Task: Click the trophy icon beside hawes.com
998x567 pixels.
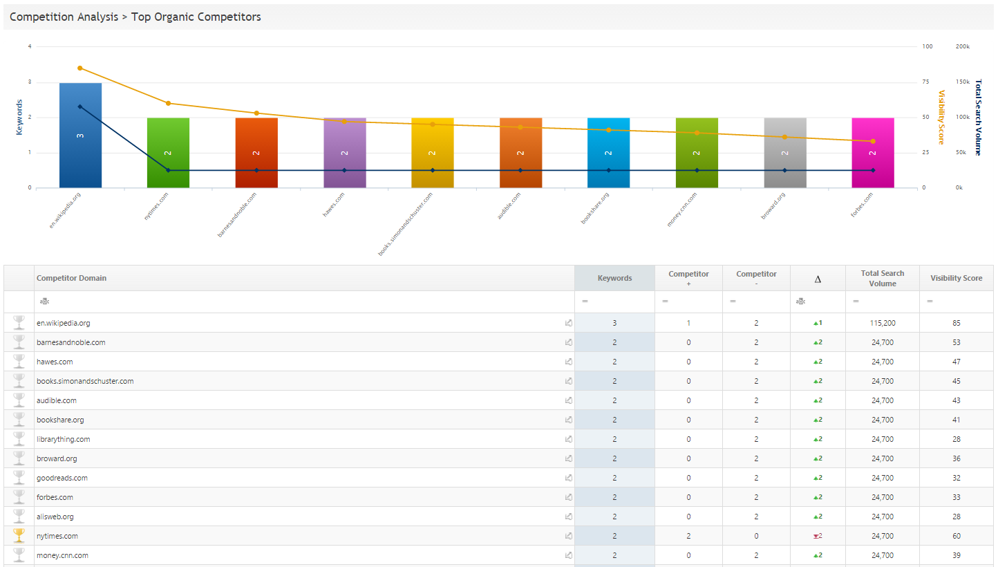Action: click(19, 362)
